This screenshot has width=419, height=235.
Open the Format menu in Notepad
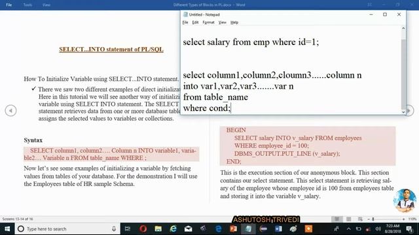pos(208,22)
